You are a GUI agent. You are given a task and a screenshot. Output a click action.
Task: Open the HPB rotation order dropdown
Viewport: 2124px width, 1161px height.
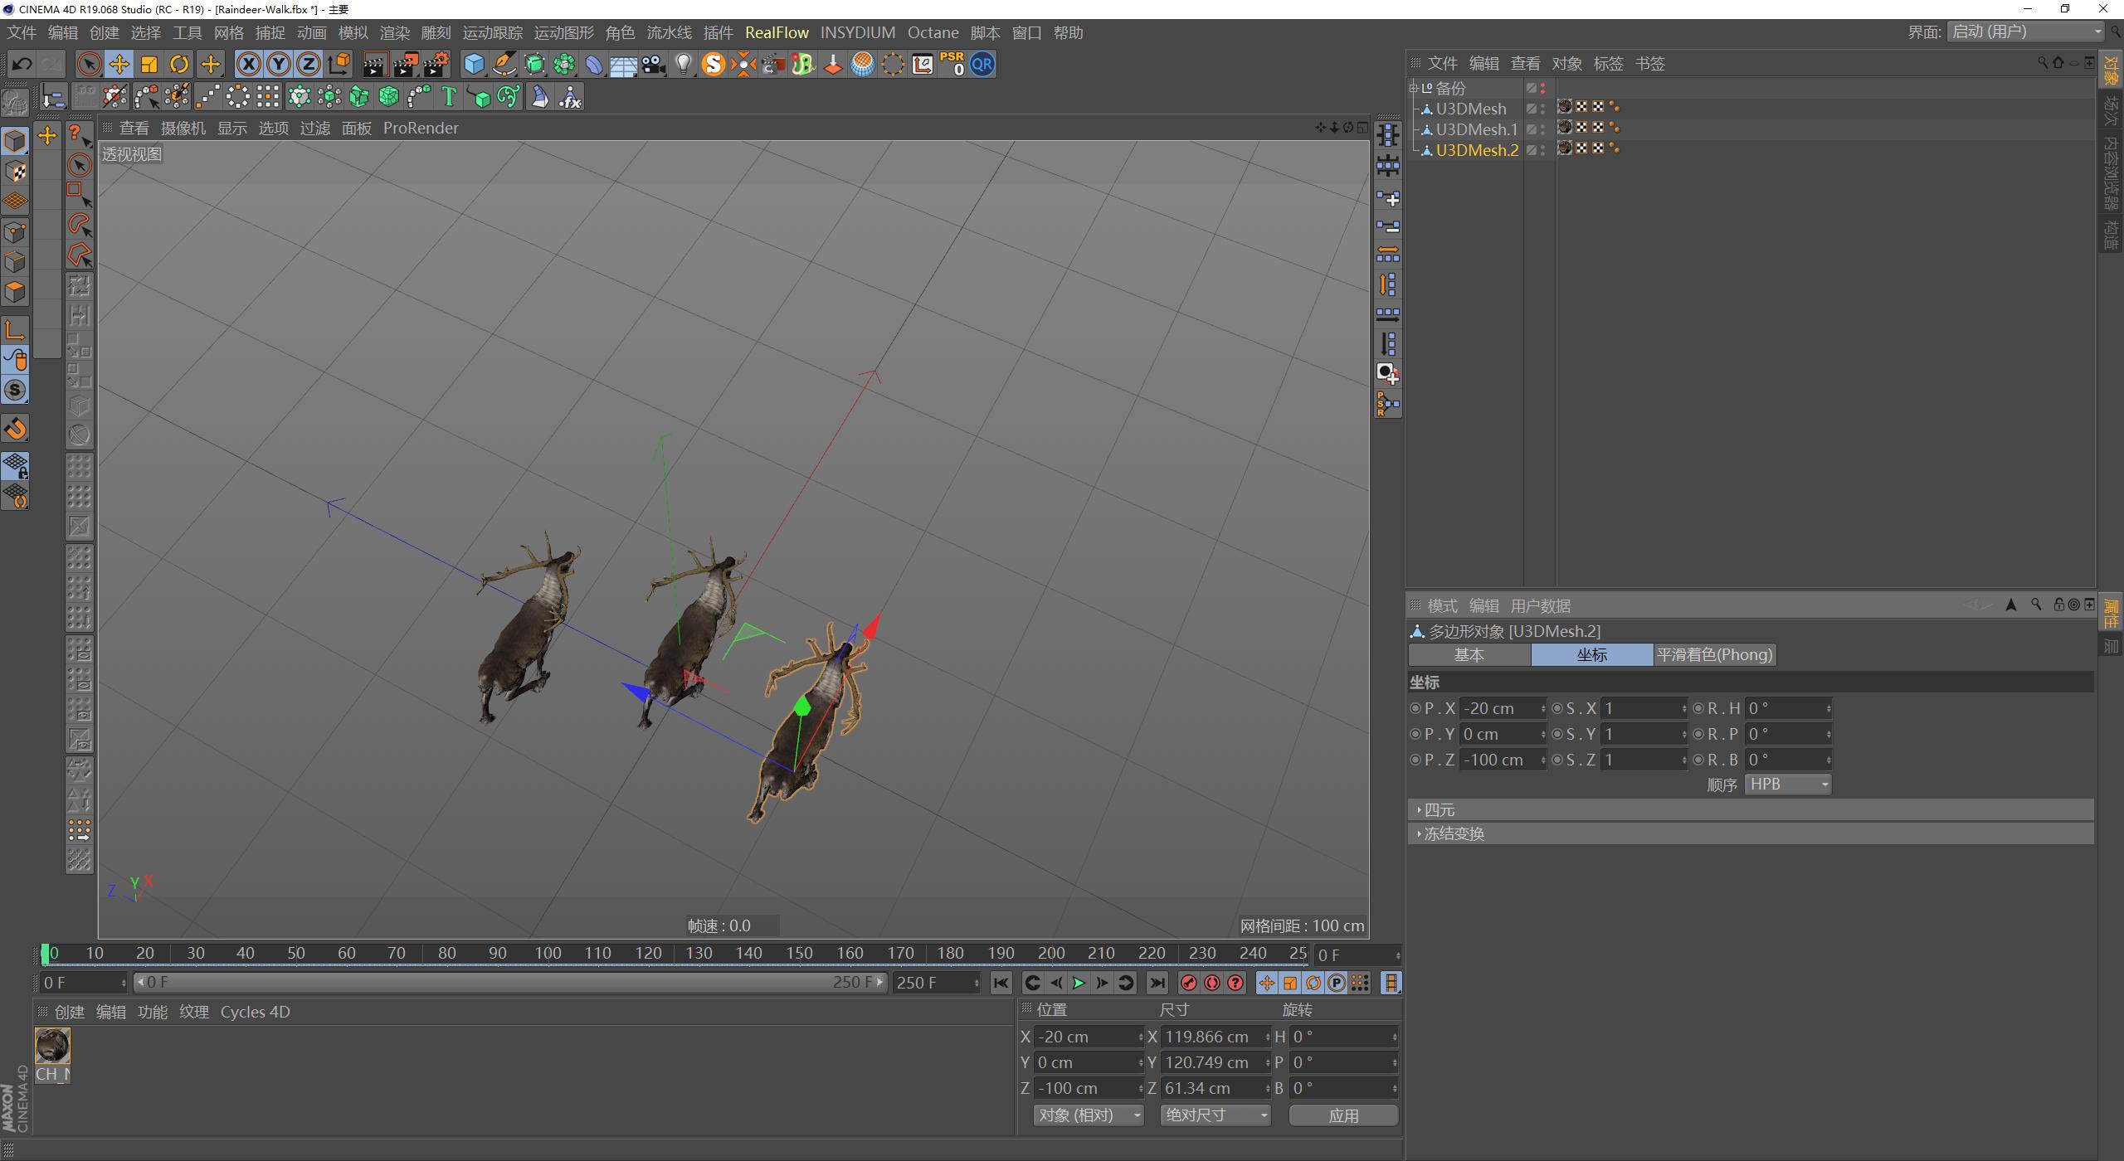[x=1788, y=785]
